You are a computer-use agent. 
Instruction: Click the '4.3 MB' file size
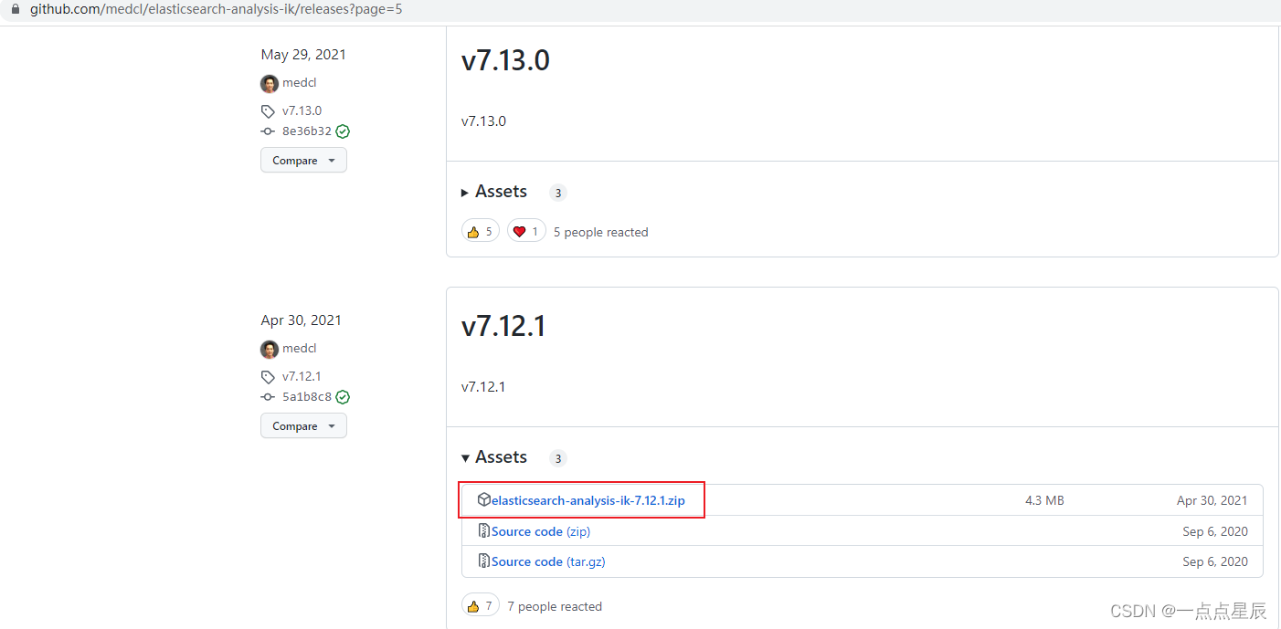pos(1044,500)
